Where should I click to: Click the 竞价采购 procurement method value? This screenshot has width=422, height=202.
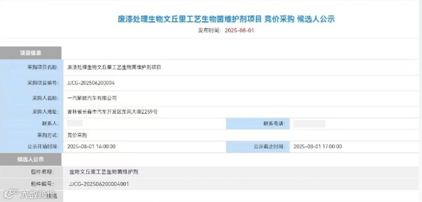(x=77, y=135)
